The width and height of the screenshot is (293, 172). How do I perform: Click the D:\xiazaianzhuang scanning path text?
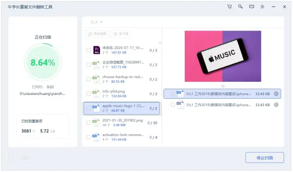pos(43,94)
